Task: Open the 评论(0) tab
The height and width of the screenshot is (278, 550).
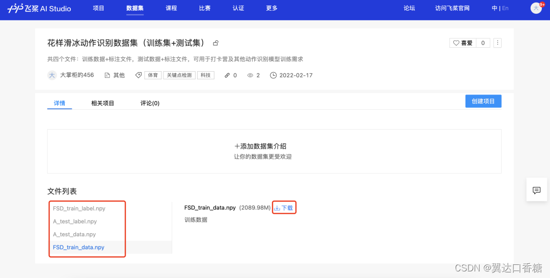Action: coord(150,103)
